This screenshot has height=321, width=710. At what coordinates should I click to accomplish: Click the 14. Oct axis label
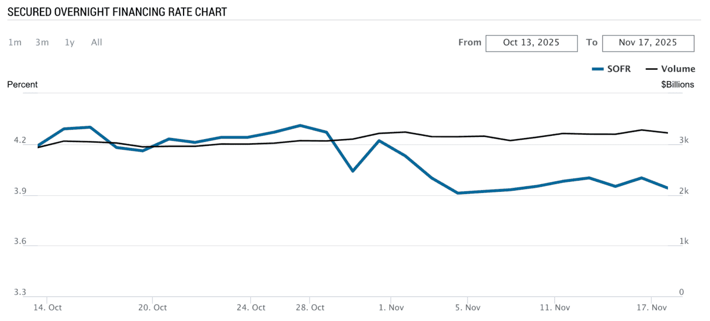[47, 307]
